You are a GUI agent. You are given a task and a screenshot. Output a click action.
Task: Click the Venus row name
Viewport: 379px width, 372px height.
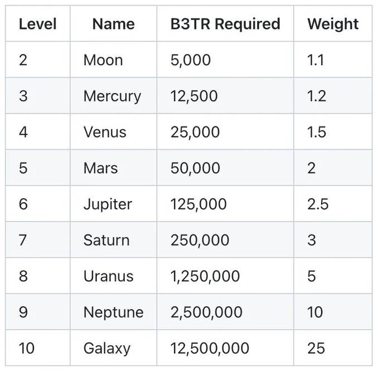105,132
